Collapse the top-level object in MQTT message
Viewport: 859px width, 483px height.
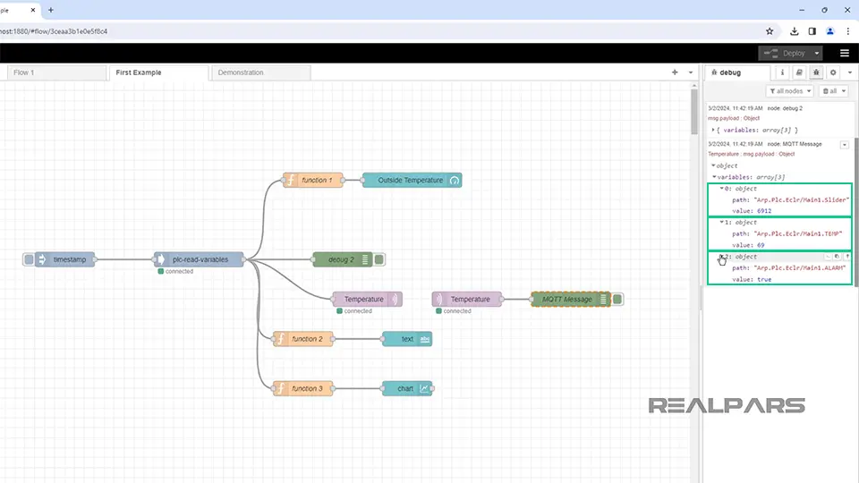click(x=713, y=165)
